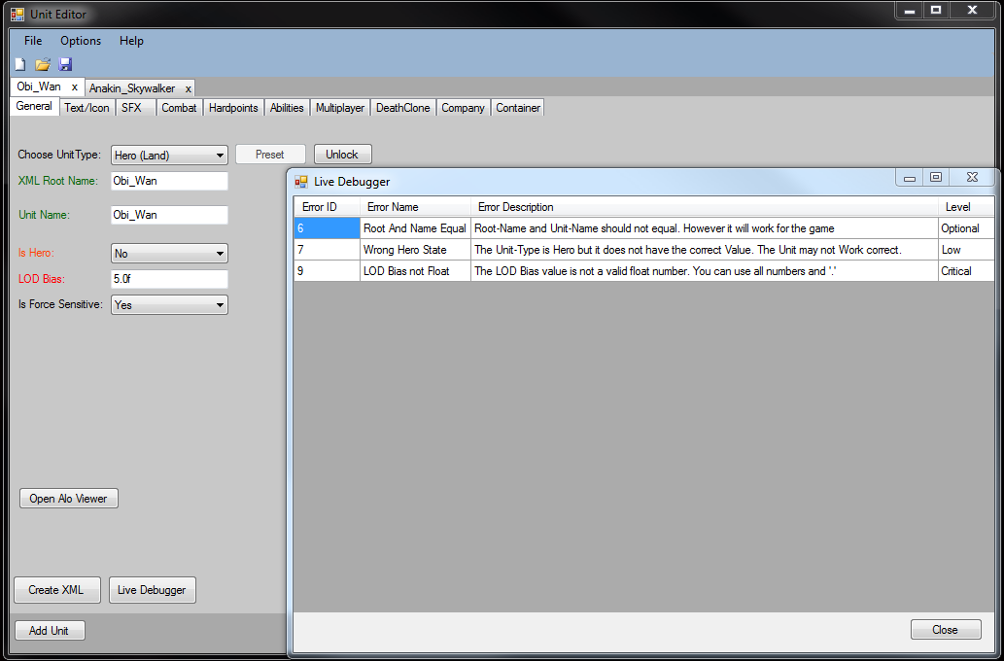Sort by the Error ID column header
This screenshot has width=1004, height=661.
[327, 207]
